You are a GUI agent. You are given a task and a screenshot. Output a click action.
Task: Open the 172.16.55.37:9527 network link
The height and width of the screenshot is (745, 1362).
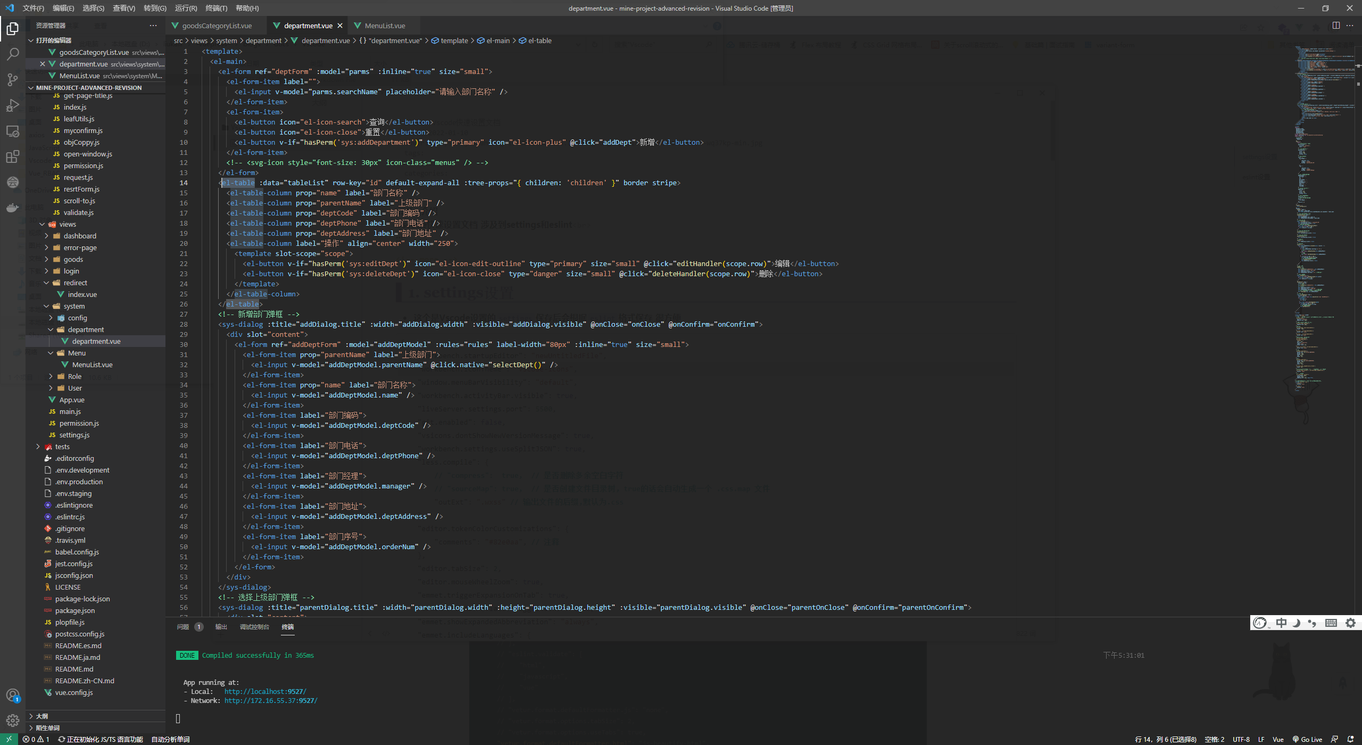[270, 701]
